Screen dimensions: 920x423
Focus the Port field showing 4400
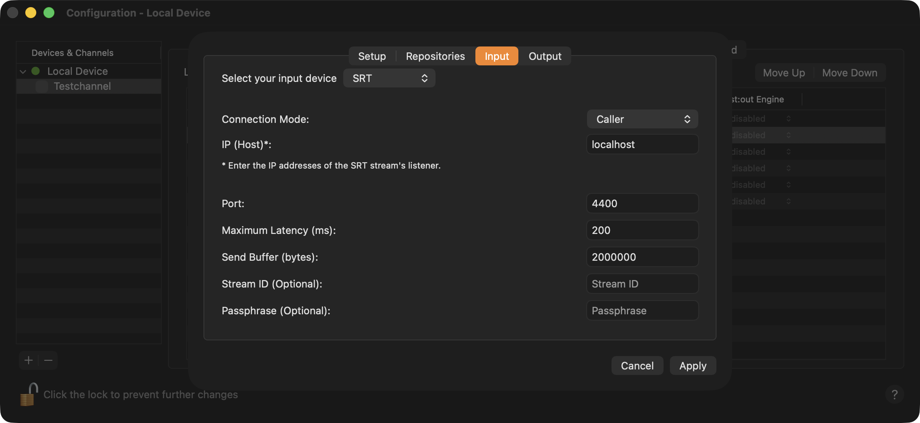click(642, 203)
